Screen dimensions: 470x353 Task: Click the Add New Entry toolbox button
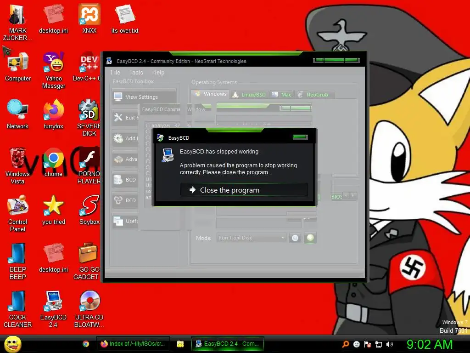tap(125, 138)
